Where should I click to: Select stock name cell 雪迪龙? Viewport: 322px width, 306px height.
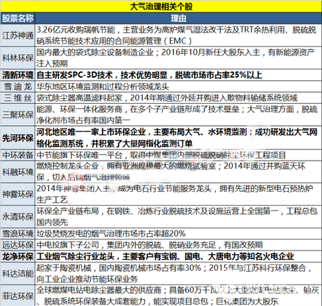coord(18,87)
